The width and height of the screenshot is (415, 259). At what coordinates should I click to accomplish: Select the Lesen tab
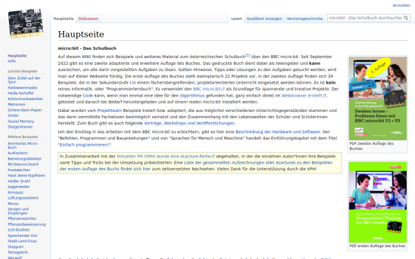tap(237, 19)
